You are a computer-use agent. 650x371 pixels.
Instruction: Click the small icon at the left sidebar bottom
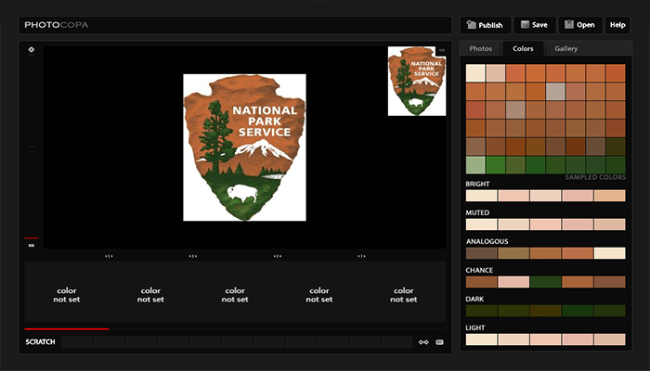pyautogui.click(x=32, y=246)
